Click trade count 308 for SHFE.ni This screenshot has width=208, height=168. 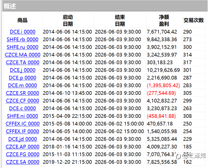pyautogui.click(x=187, y=116)
